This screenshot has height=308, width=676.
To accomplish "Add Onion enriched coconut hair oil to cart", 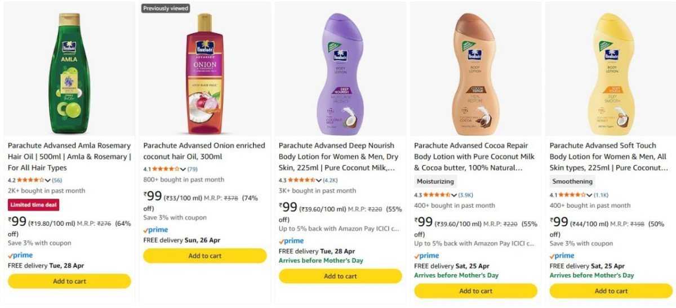I will (x=204, y=256).
